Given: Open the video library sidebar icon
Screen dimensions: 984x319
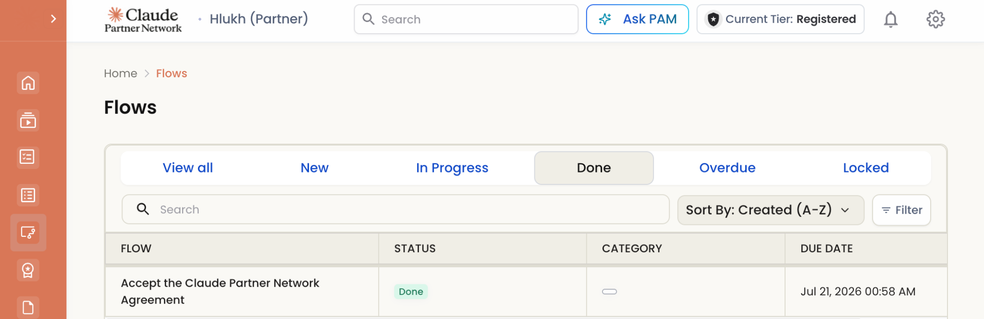Looking at the screenshot, I should click(28, 120).
